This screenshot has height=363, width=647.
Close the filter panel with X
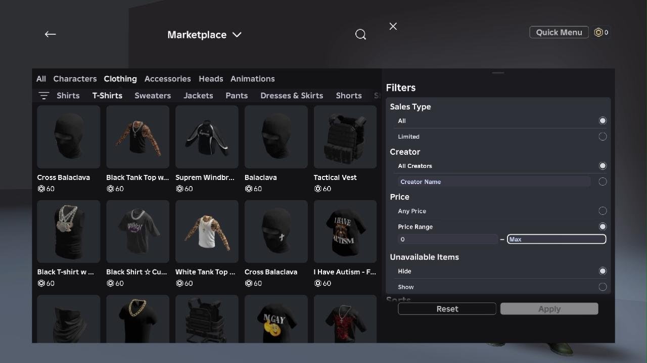click(x=393, y=26)
